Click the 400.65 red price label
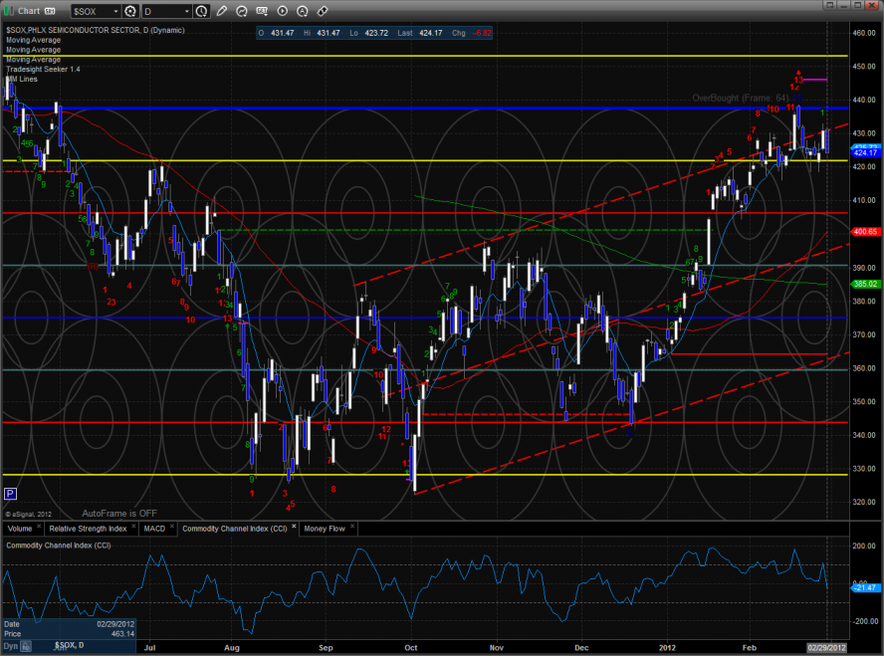Viewport: 884px width, 656px height. coord(864,231)
